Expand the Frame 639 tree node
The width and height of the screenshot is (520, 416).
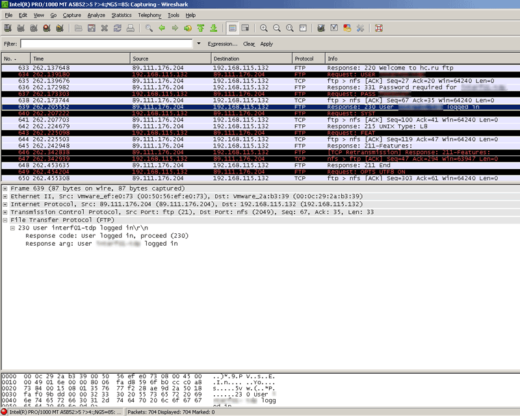[x=5, y=188]
